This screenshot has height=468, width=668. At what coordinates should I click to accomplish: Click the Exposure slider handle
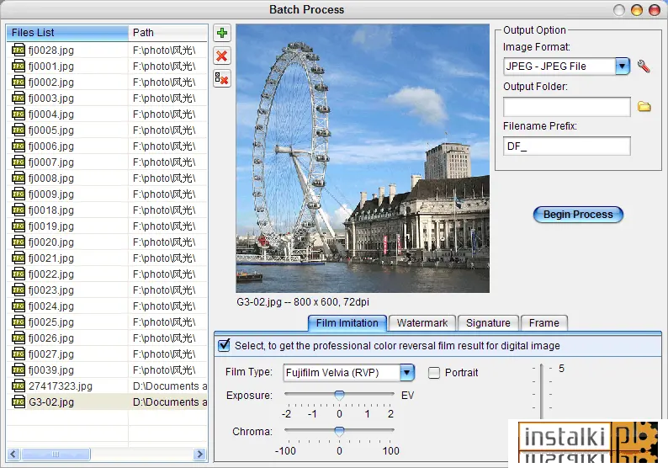pyautogui.click(x=339, y=395)
